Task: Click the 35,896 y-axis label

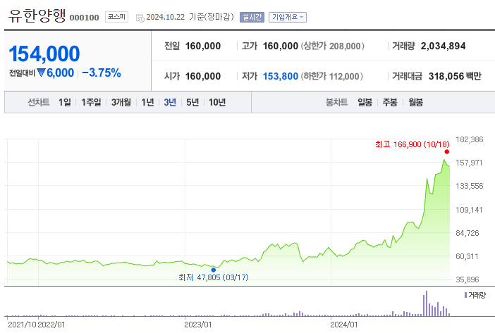Action: coord(468,279)
